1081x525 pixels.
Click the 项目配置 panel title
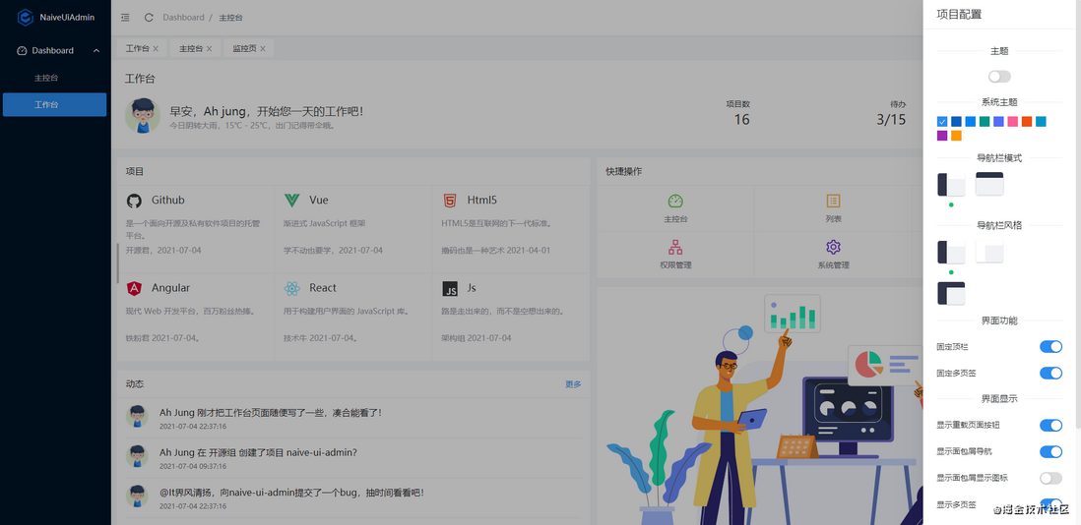pos(959,14)
